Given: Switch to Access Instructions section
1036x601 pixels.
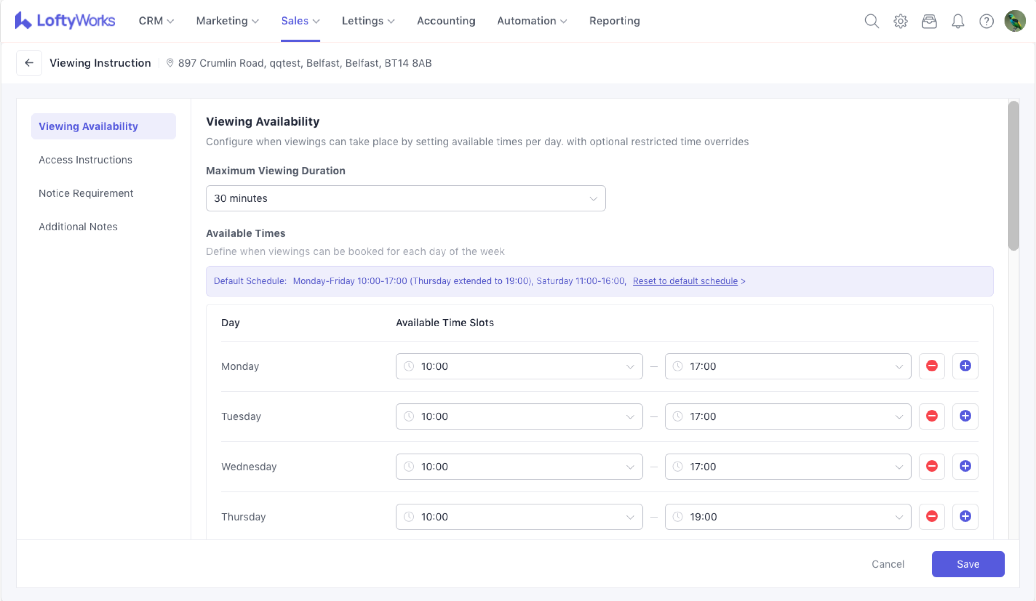Looking at the screenshot, I should click(85, 160).
